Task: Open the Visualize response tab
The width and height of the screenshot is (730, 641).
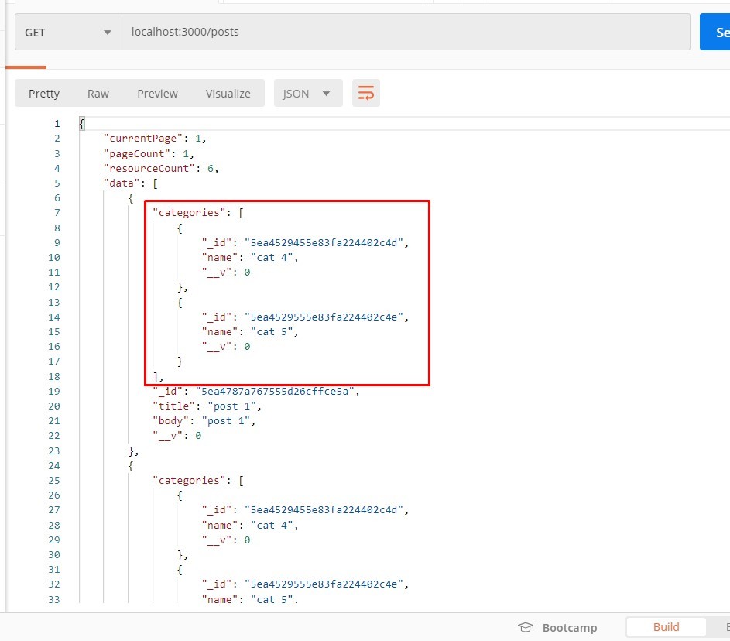Action: [228, 92]
